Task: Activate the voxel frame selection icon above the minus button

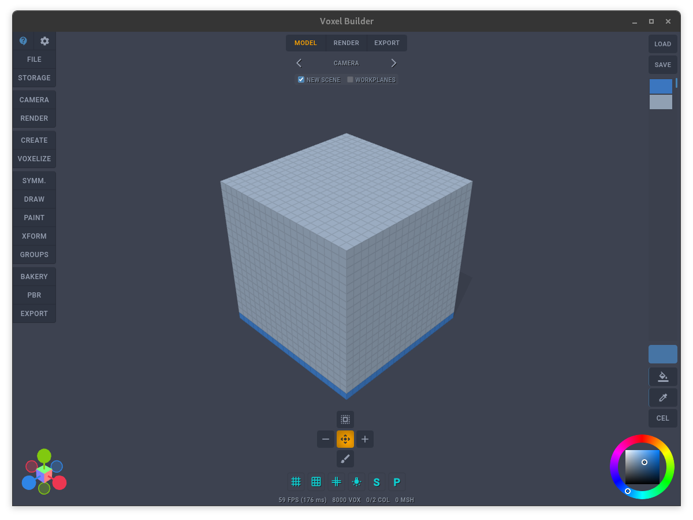Action: pyautogui.click(x=345, y=419)
